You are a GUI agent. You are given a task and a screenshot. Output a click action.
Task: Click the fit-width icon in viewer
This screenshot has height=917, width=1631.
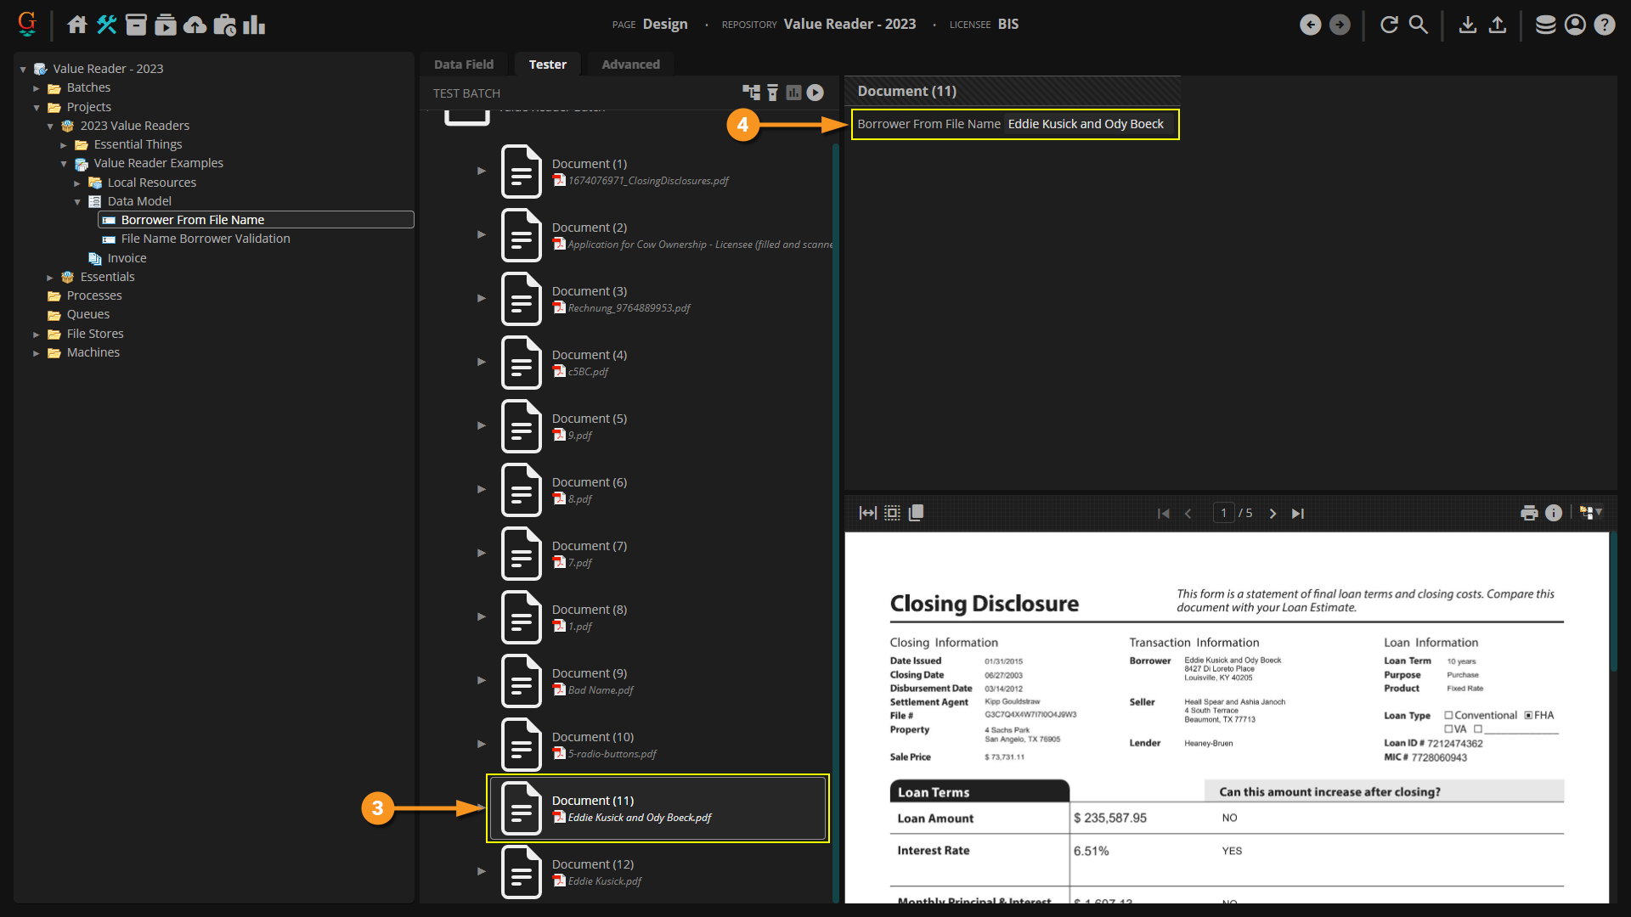click(x=867, y=513)
